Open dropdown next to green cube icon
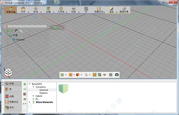 pos(66,75)
